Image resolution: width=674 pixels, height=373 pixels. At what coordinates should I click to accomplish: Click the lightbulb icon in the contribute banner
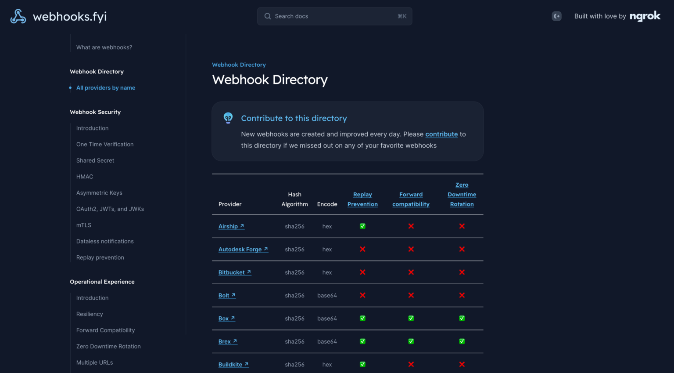[228, 118]
